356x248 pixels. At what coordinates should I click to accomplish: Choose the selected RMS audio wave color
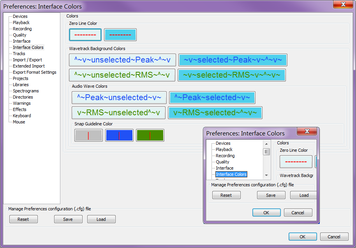pos(215,113)
